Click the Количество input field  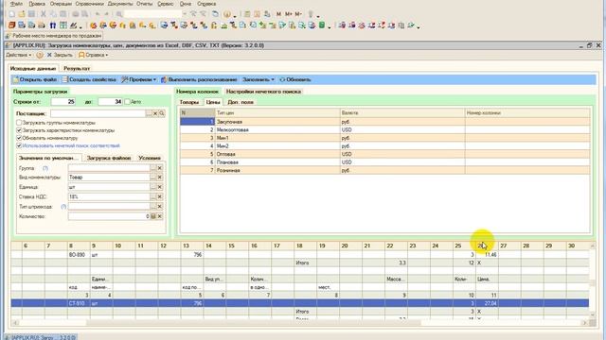click(x=109, y=216)
